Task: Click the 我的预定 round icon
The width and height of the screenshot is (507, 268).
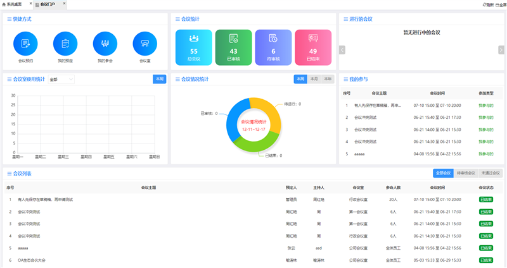Action: (x=65, y=44)
